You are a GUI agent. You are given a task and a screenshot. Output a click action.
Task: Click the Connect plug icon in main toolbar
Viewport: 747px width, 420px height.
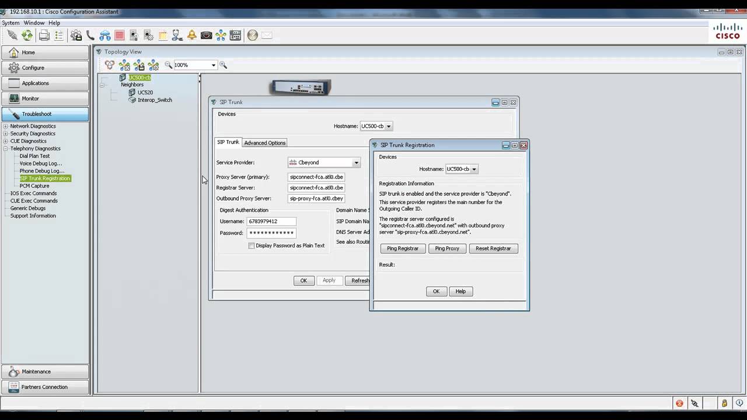(12, 36)
